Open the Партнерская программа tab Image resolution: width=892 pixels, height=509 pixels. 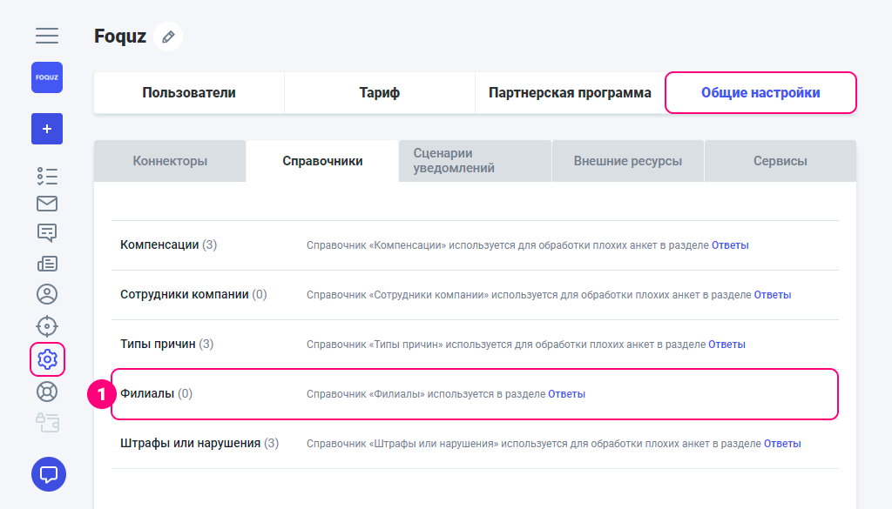(x=570, y=93)
